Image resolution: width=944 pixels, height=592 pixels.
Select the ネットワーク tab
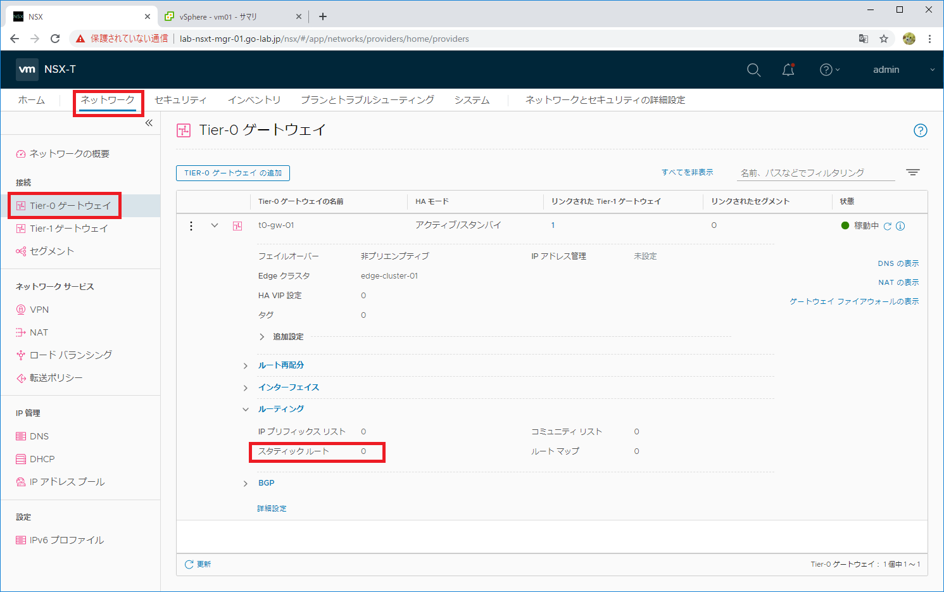[x=108, y=100]
